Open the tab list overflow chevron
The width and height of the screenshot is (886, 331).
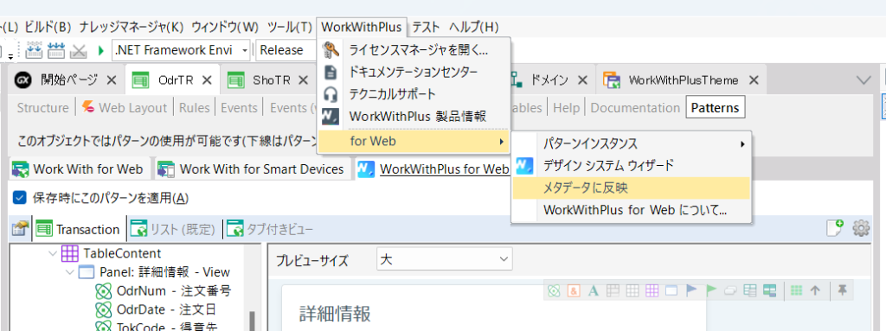[864, 80]
